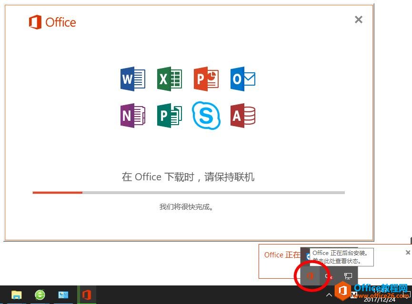This screenshot has width=412, height=304.
Task: Click the Office logo at top left
Action: (x=52, y=22)
